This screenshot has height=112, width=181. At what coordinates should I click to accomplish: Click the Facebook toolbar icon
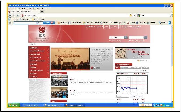137,23
